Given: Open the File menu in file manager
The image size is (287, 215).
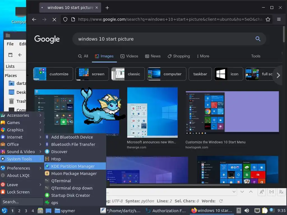Looking at the screenshot, I should click(10, 44).
